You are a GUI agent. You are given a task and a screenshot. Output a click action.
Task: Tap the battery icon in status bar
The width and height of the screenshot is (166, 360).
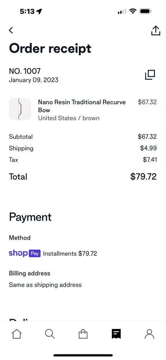point(145,11)
